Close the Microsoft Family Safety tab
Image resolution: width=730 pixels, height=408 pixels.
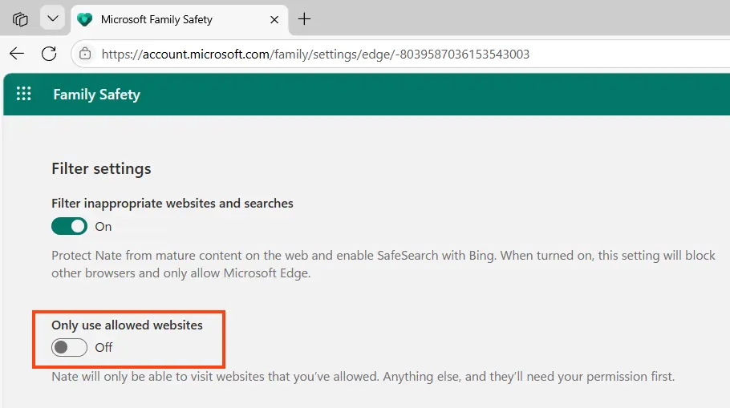pyautogui.click(x=274, y=19)
